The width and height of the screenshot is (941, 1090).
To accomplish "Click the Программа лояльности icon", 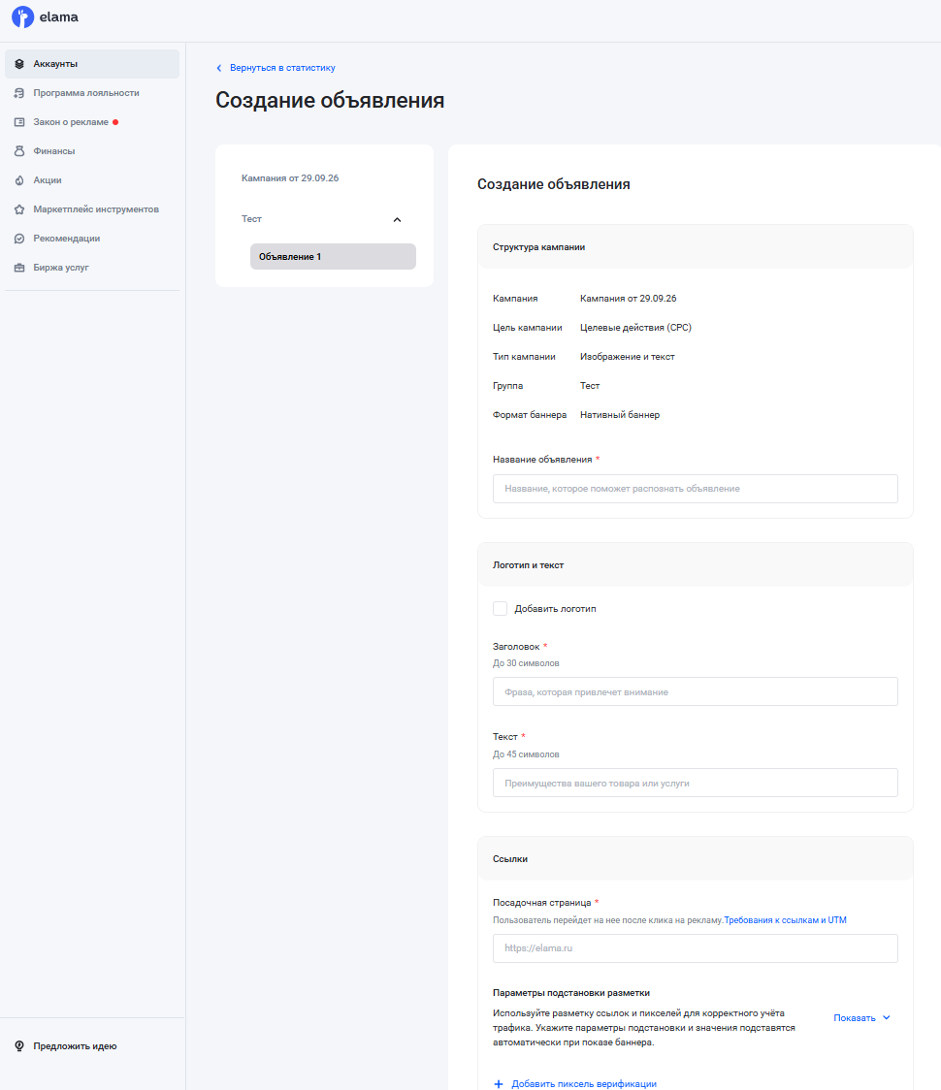I will [19, 93].
